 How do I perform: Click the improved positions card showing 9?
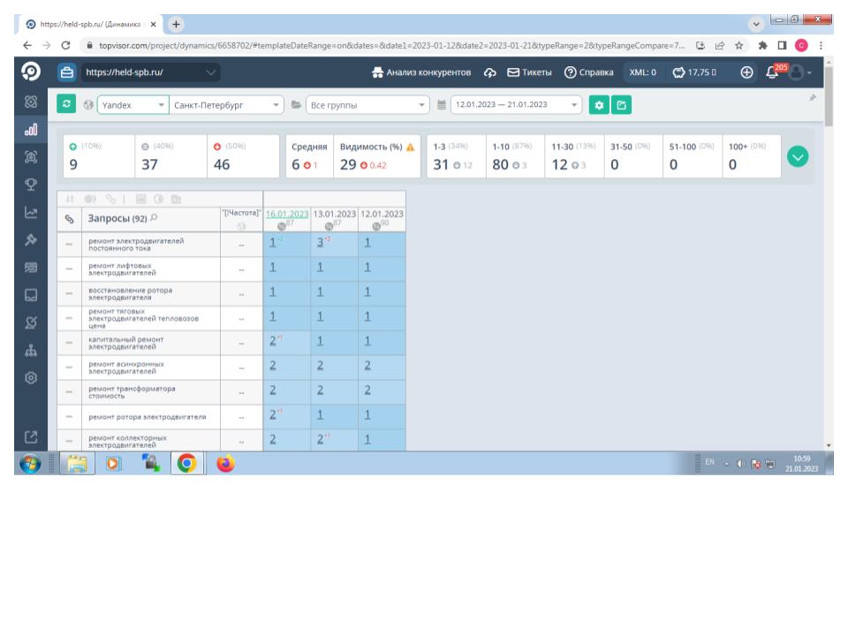pyautogui.click(x=98, y=156)
